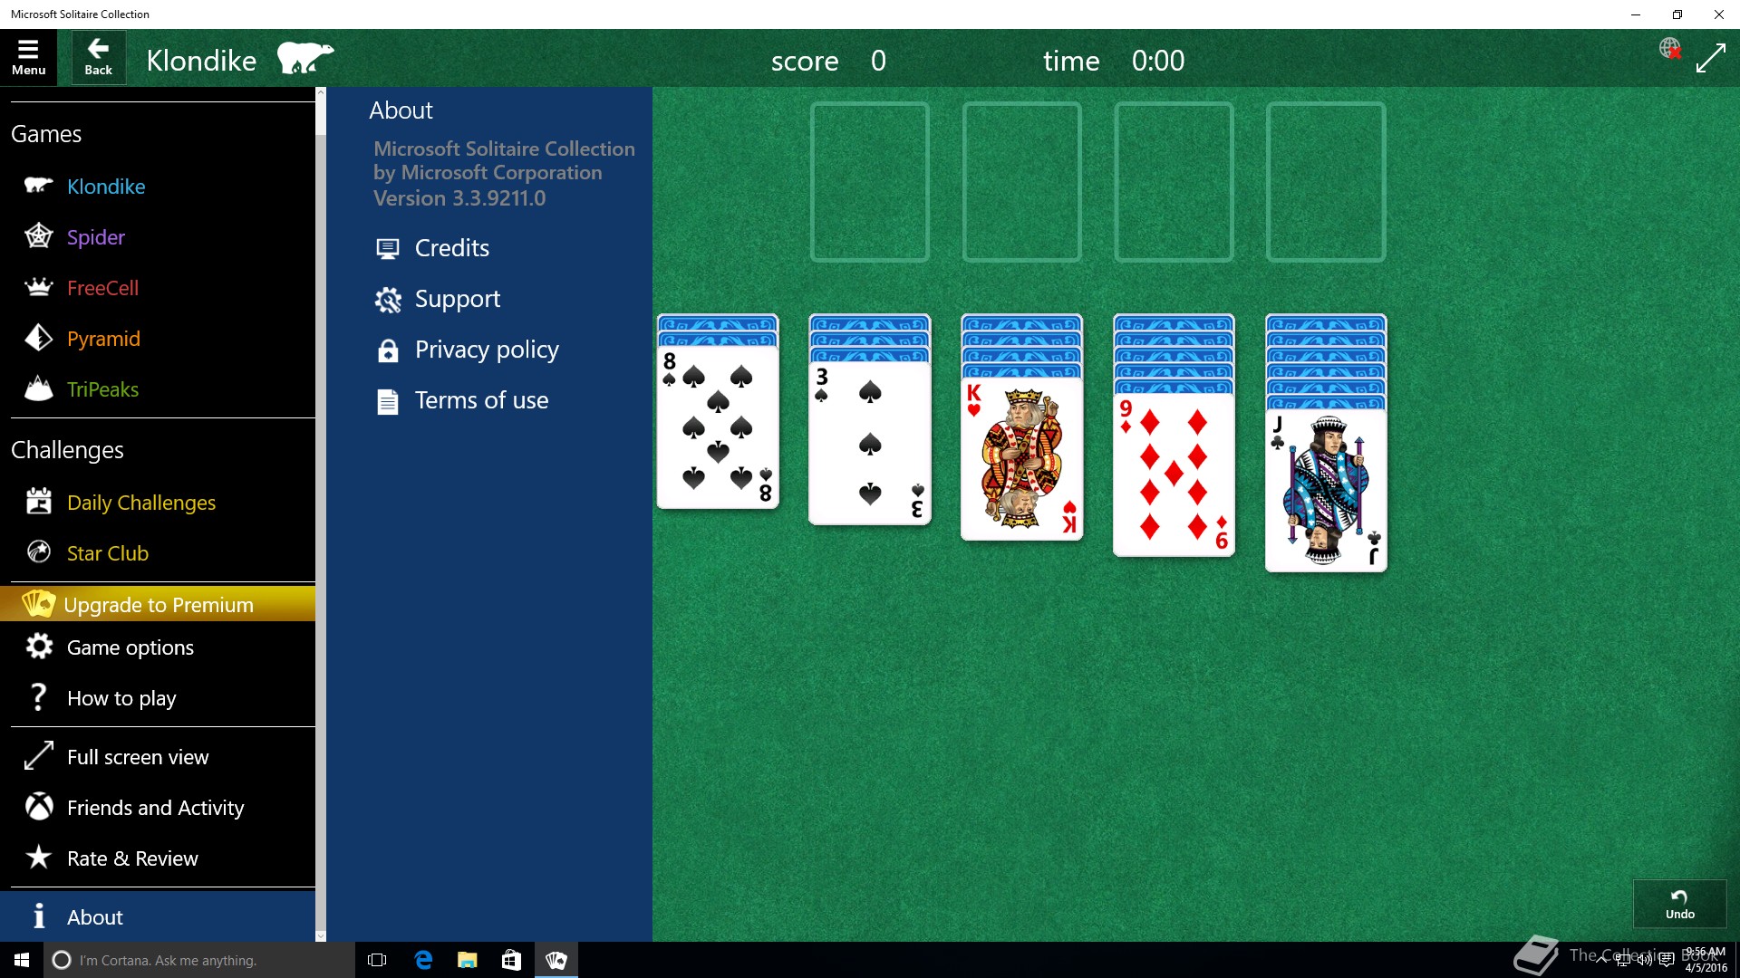
Task: Open the Windows Start menu
Action: coord(22,960)
